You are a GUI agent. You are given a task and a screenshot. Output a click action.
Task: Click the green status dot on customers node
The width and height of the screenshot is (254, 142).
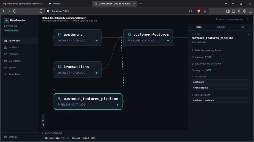[97, 41]
